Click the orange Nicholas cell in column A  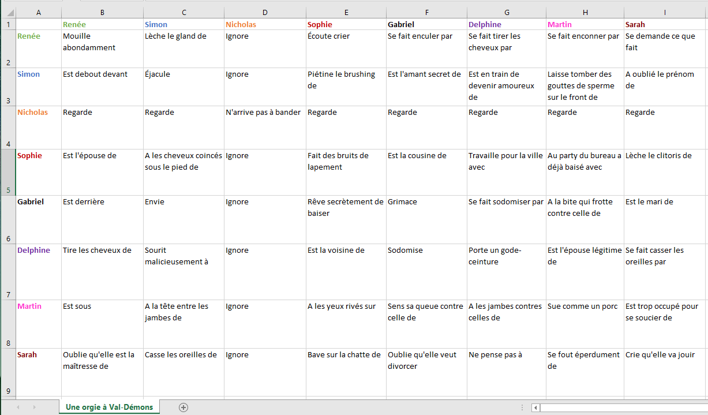point(38,127)
